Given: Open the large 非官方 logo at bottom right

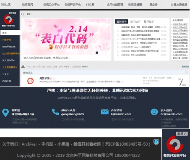Looking at the screenshot, I should (176, 144).
